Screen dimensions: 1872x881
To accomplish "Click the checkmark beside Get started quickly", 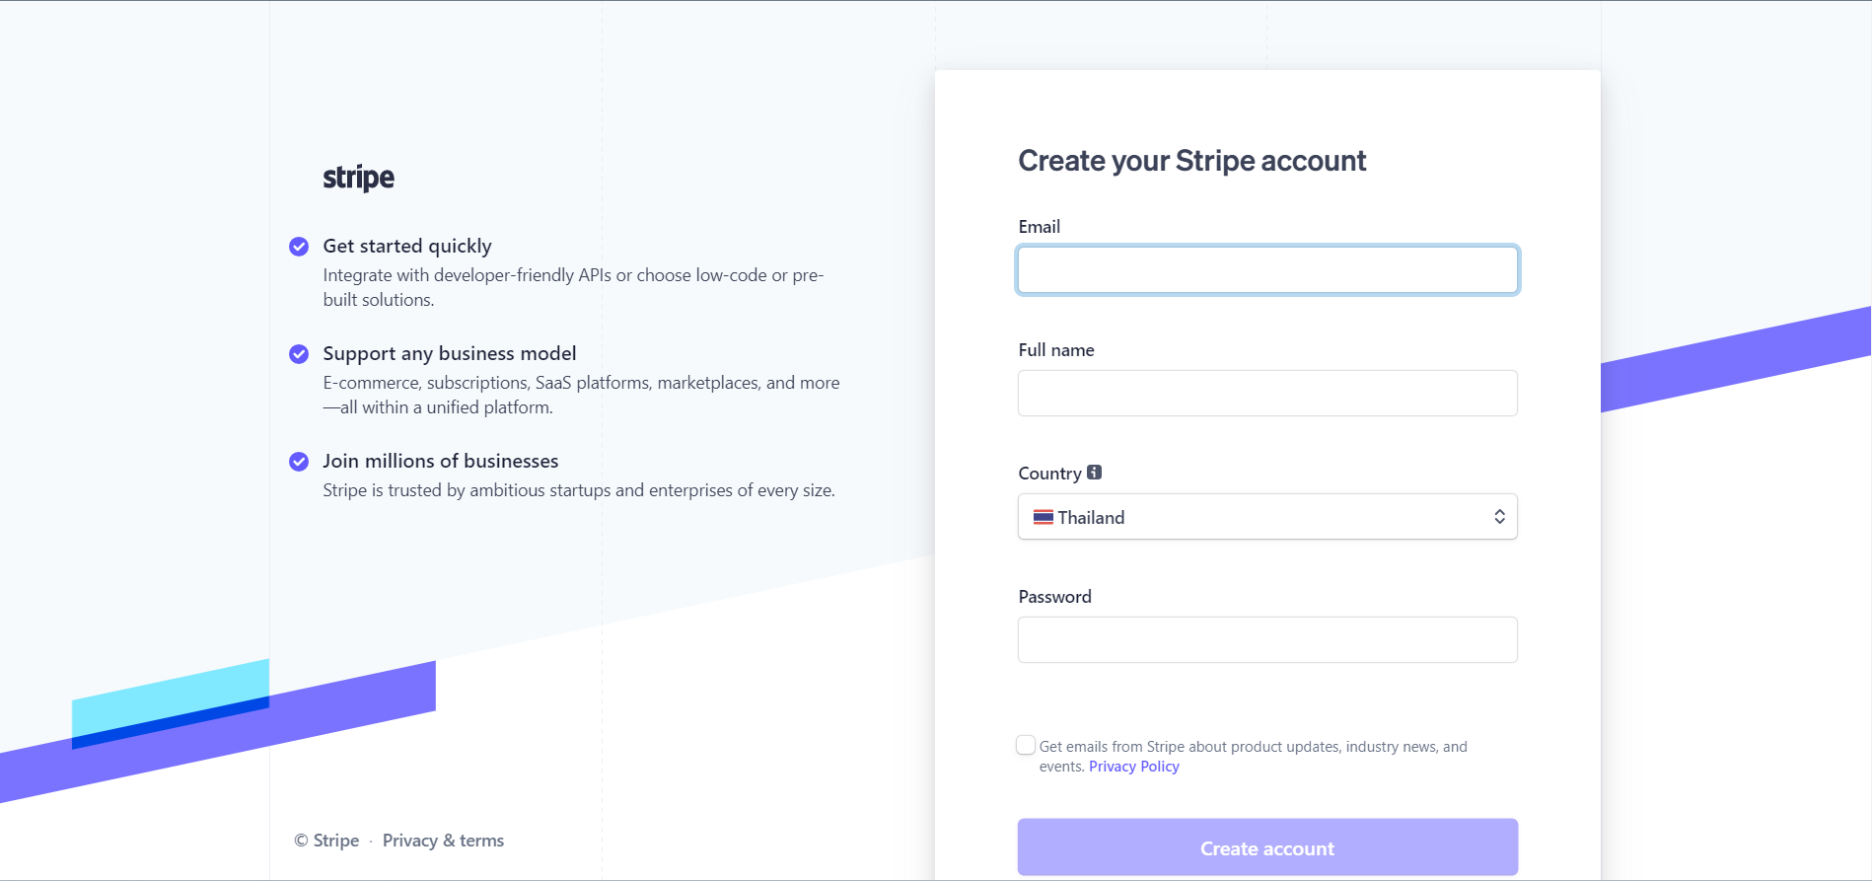I will (299, 247).
